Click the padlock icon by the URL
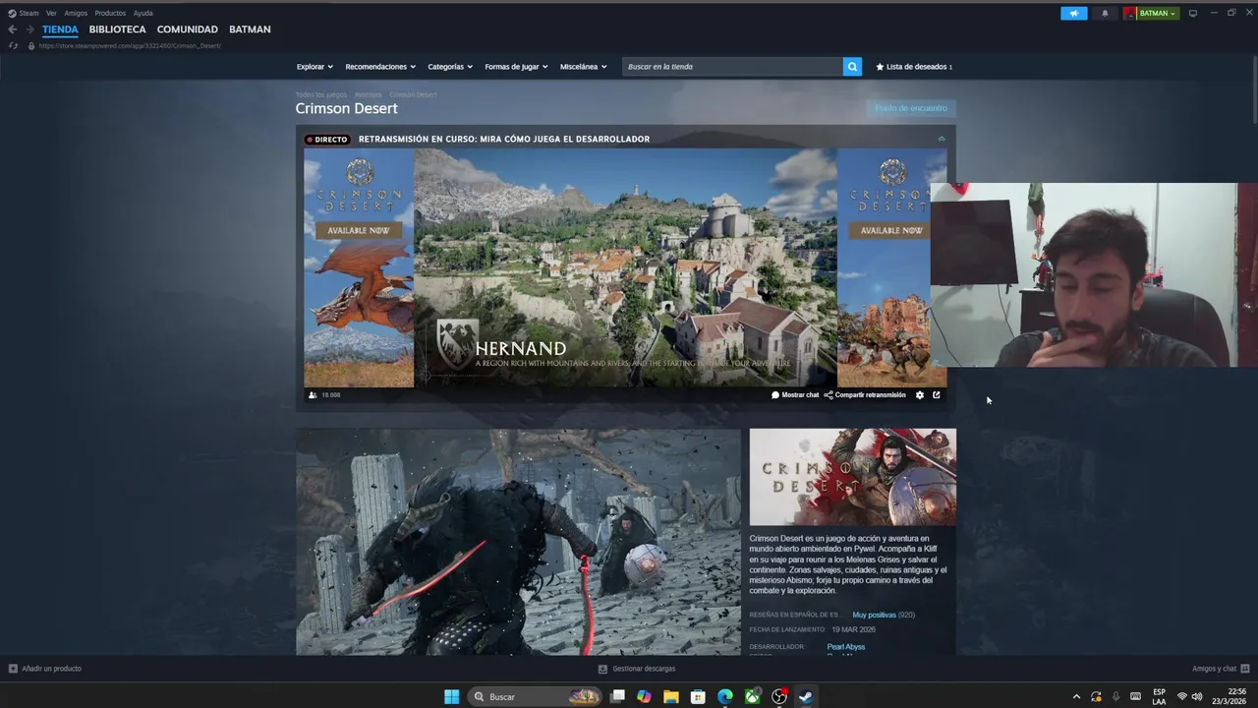This screenshot has height=708, width=1258. tap(31, 45)
